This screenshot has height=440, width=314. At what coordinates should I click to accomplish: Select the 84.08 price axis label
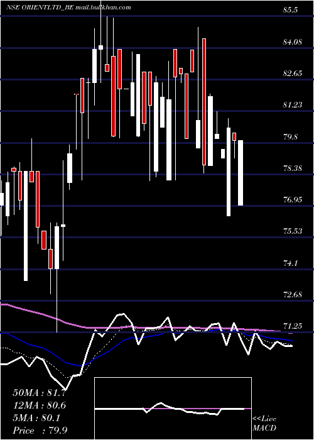click(293, 42)
